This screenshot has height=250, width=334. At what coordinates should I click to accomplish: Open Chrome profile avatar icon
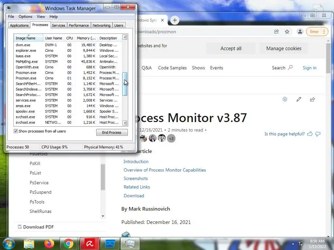point(300,32)
